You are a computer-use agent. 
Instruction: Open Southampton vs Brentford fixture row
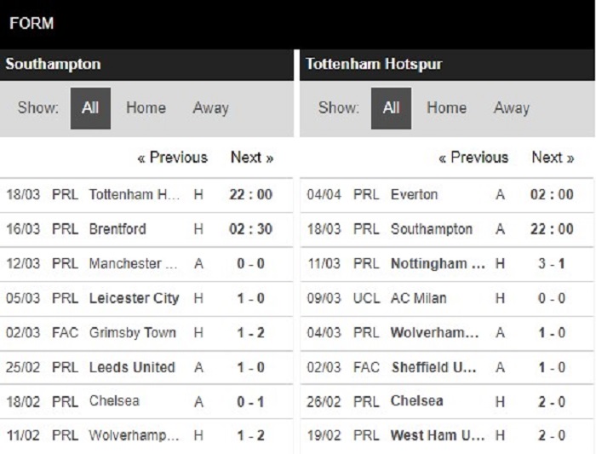point(146,229)
